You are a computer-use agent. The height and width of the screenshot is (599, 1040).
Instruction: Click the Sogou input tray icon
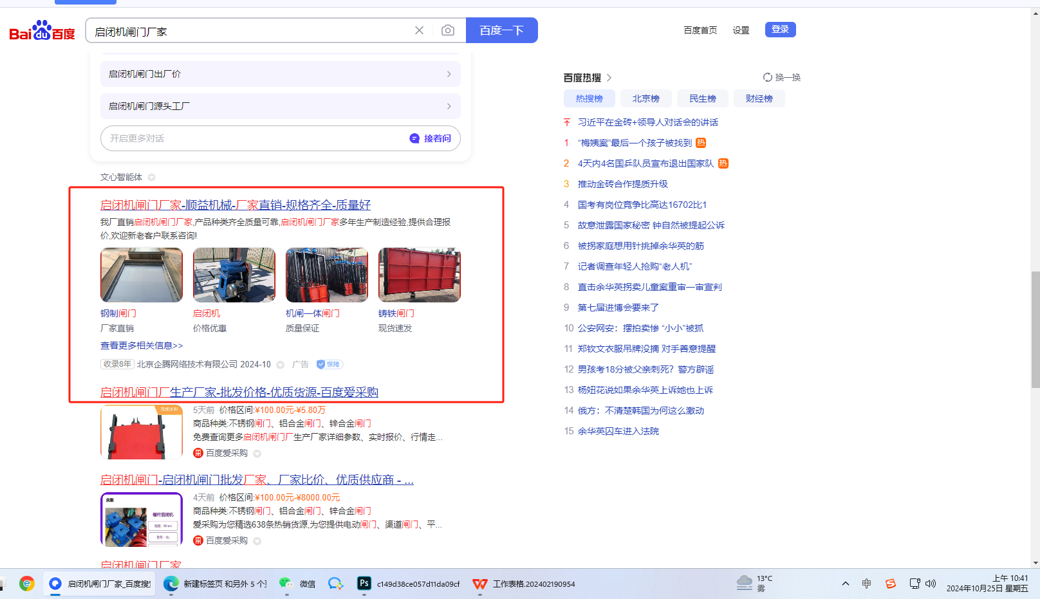click(x=891, y=584)
